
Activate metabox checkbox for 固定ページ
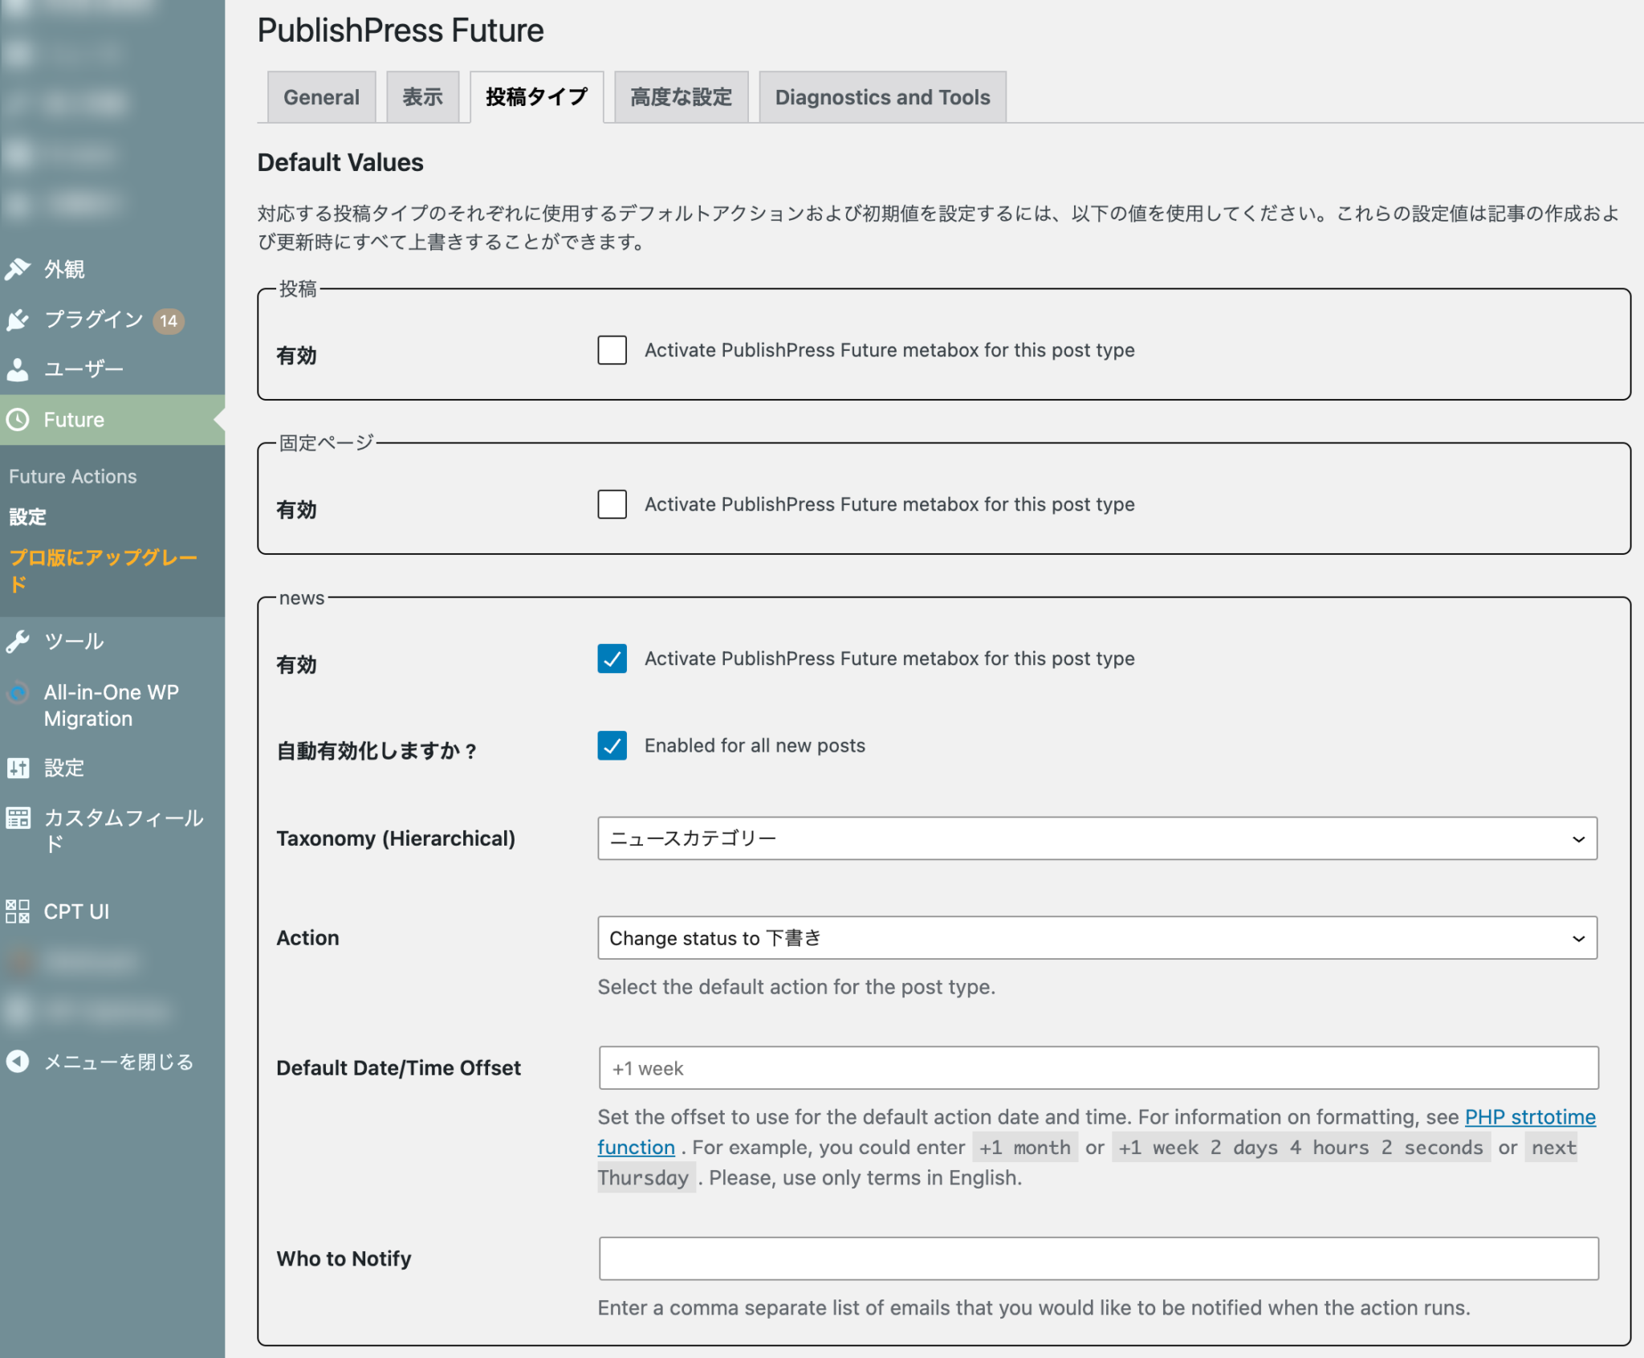612,504
